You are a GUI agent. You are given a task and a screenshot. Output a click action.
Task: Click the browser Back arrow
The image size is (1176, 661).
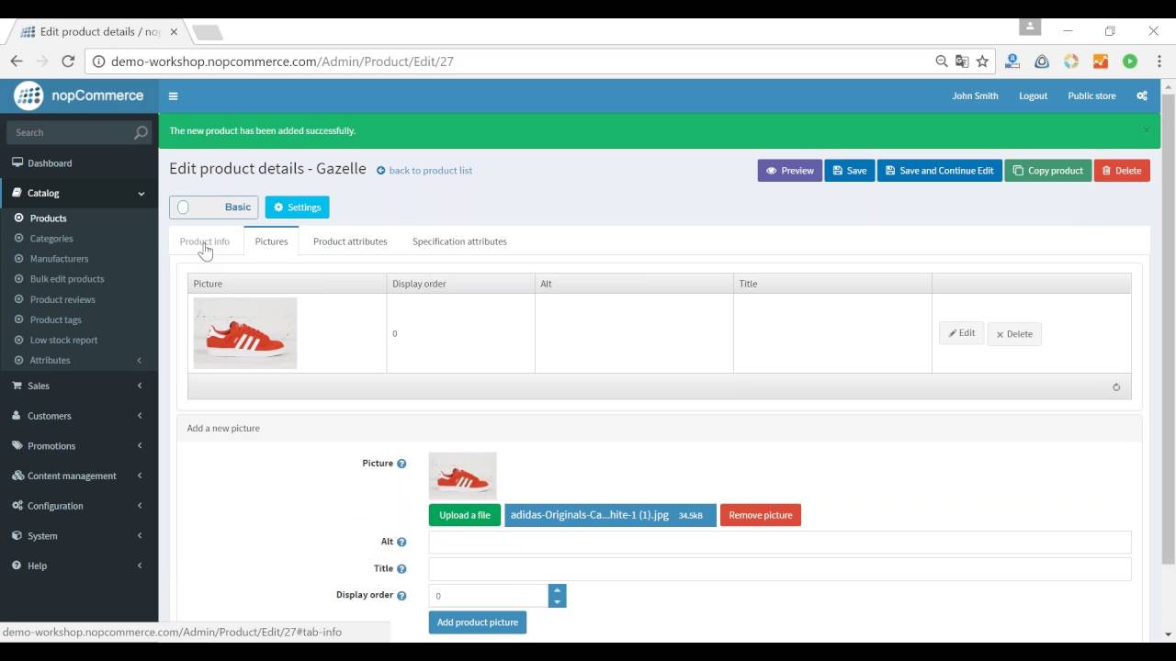[17, 62]
